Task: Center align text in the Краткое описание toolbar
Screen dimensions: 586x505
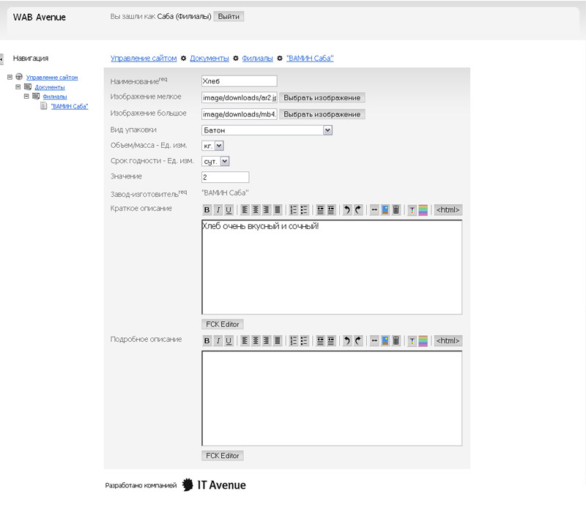Action: point(256,210)
